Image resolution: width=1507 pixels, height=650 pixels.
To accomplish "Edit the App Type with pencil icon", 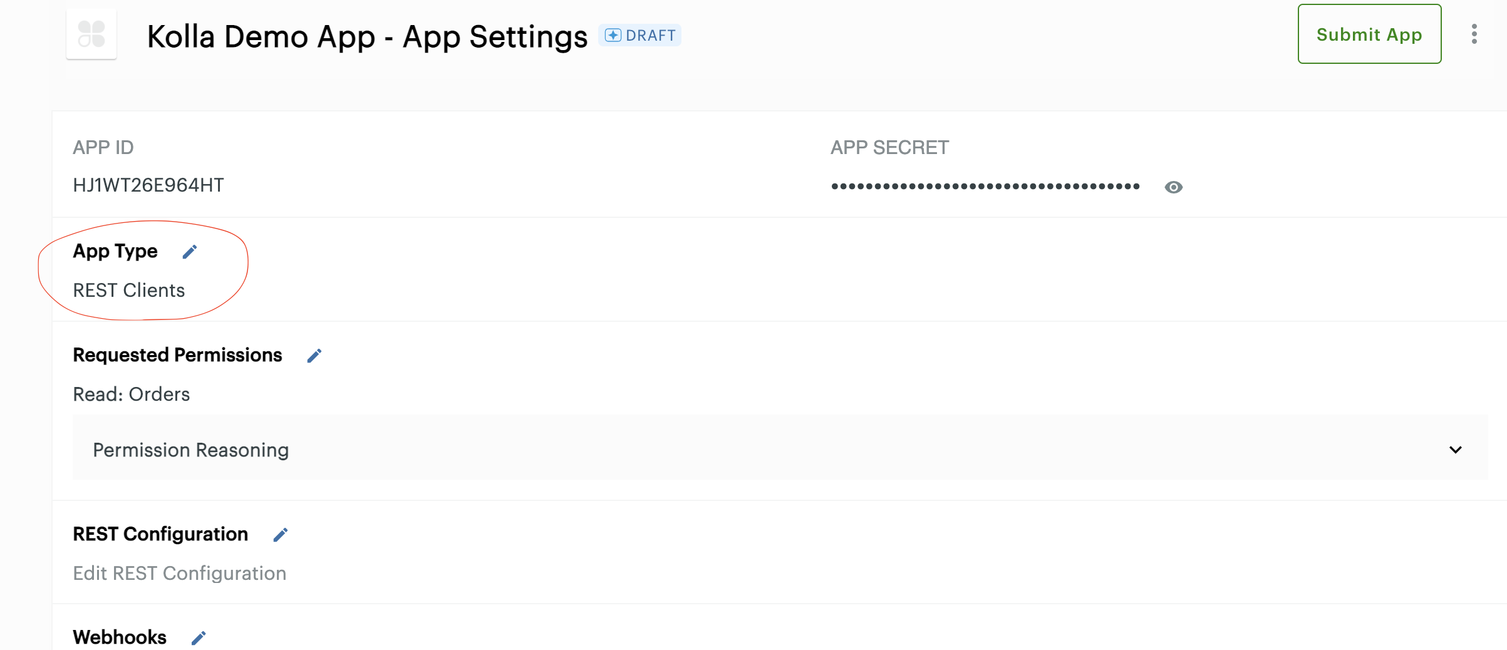I will tap(190, 252).
